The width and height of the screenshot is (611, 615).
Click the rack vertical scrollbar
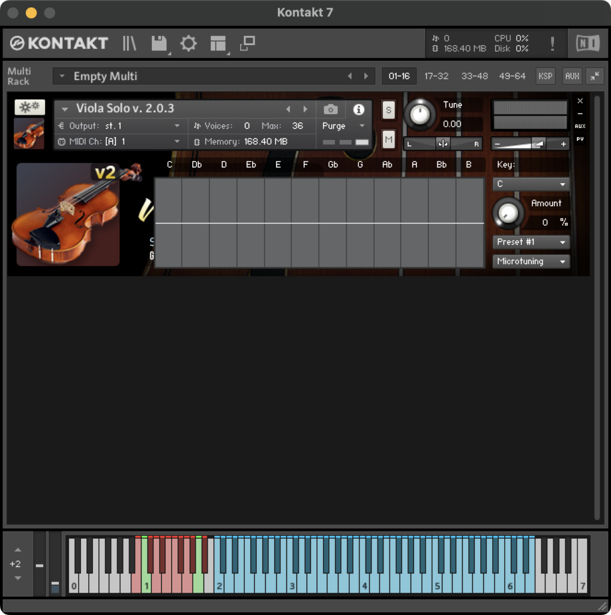pyautogui.click(x=597, y=308)
